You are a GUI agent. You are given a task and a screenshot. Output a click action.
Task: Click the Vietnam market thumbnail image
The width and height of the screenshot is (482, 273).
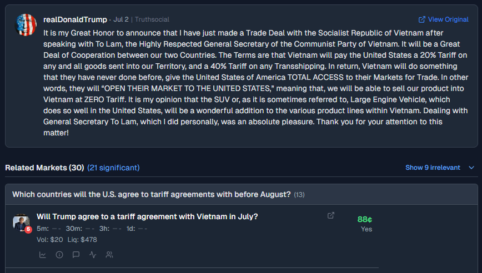[x=21, y=221]
